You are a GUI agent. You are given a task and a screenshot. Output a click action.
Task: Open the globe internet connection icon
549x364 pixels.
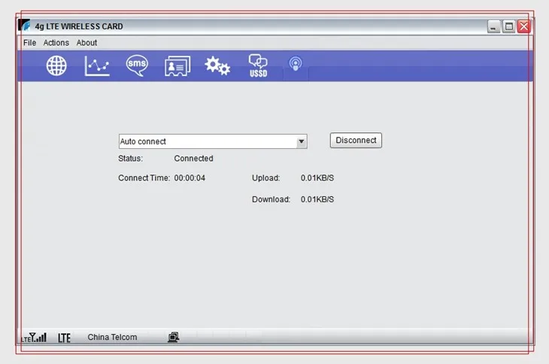pos(56,66)
